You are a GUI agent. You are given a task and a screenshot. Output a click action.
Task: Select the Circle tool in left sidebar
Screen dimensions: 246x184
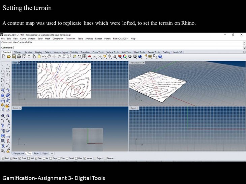click(3, 75)
